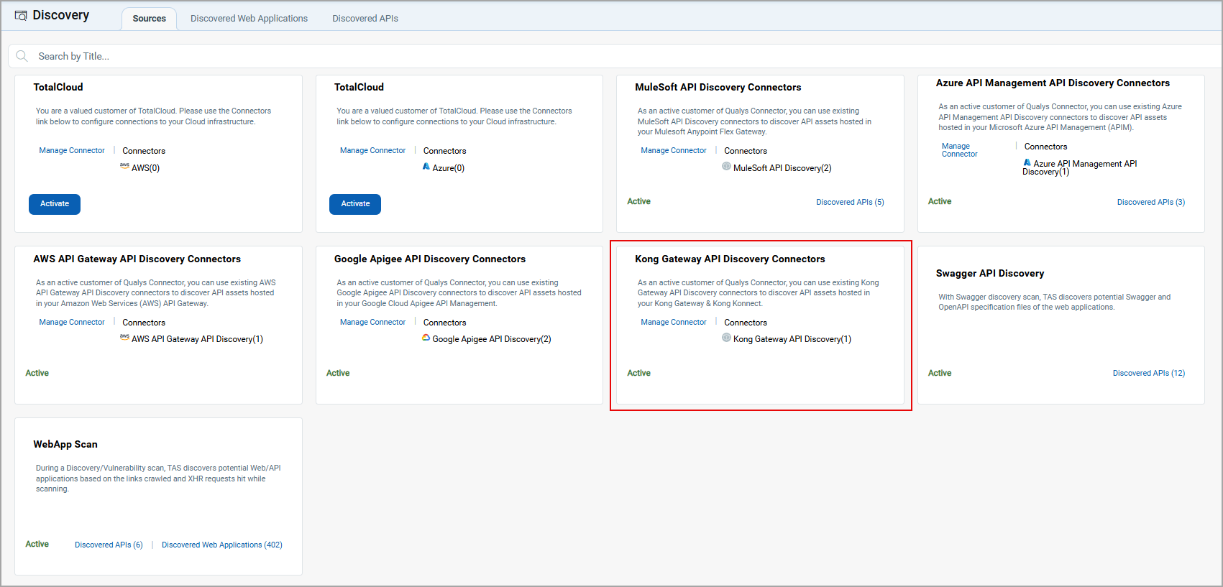Open Manage Connector for Kong Gateway
Image resolution: width=1223 pixels, height=587 pixels.
click(x=673, y=323)
